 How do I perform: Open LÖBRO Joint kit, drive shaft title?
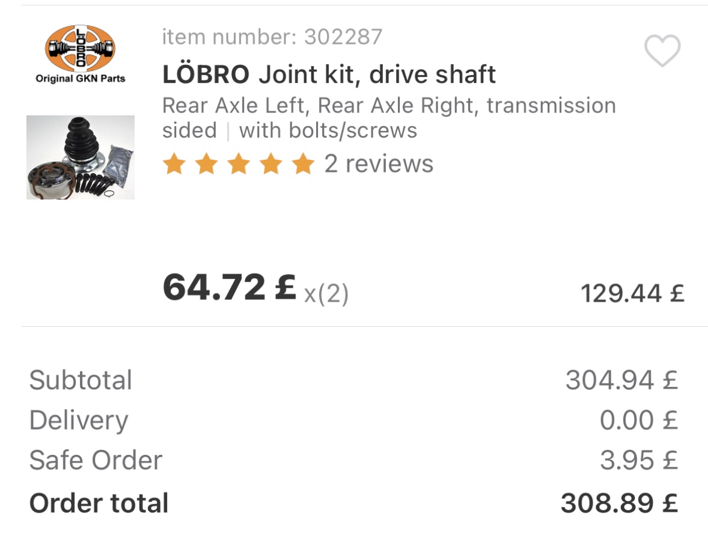329,74
